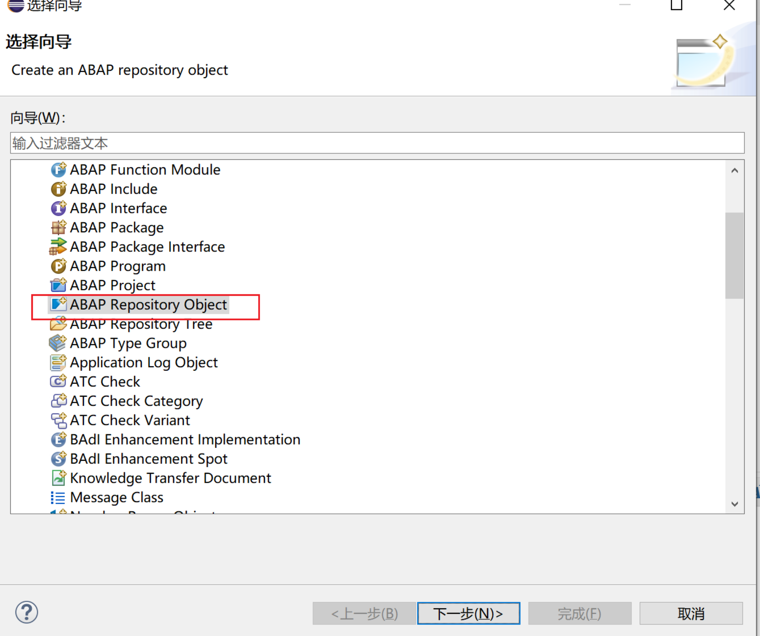Screen dimensions: 760x636
Task: Click the ABAP Package Interface icon
Action: pyautogui.click(x=58, y=247)
